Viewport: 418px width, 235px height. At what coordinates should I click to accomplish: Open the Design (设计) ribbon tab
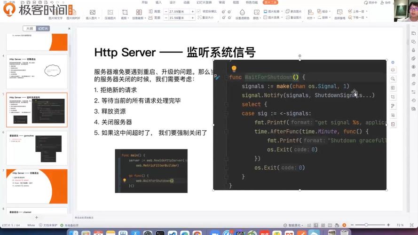(173, 2)
